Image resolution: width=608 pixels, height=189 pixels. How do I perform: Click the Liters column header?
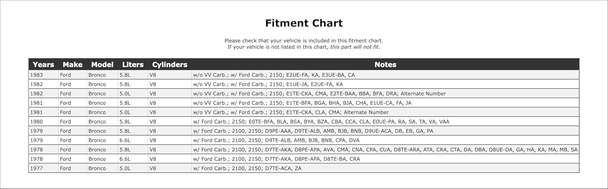coord(133,65)
